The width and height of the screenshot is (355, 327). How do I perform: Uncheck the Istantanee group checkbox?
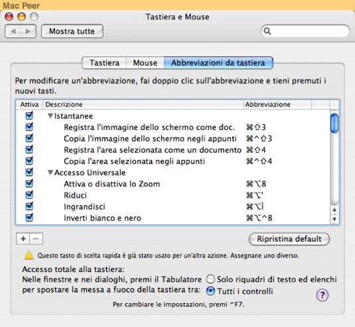pyautogui.click(x=29, y=115)
